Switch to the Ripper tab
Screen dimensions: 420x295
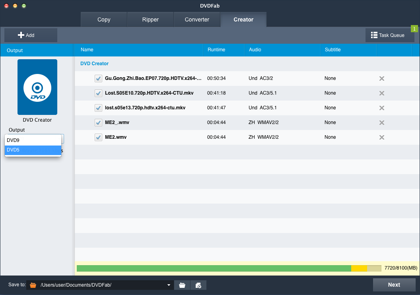click(x=150, y=19)
